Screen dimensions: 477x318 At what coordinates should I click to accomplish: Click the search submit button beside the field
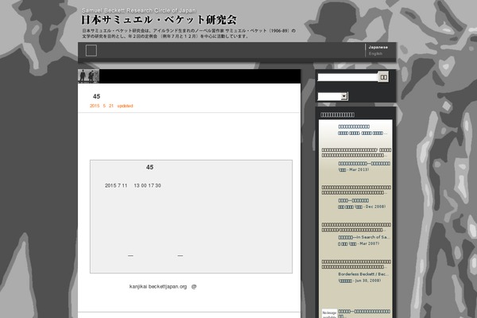tap(383, 77)
